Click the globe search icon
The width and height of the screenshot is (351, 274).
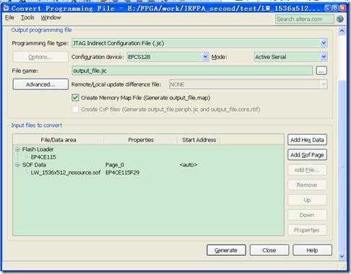tap(339, 19)
